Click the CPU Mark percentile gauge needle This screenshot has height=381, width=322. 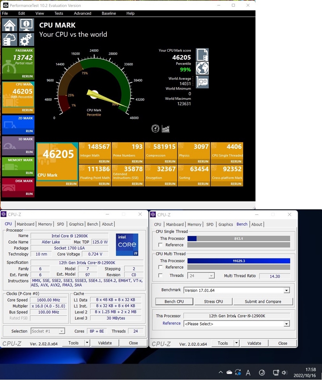point(107,99)
